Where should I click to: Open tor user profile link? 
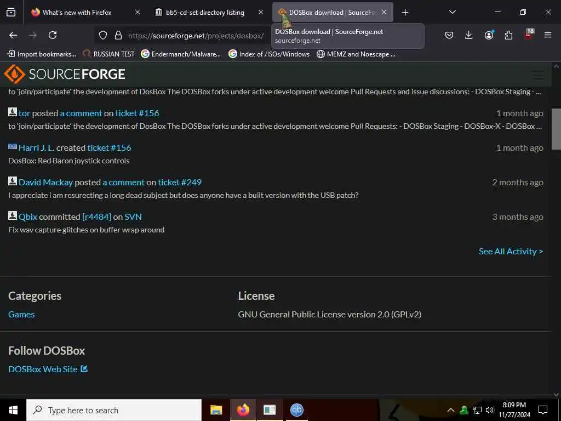point(24,113)
